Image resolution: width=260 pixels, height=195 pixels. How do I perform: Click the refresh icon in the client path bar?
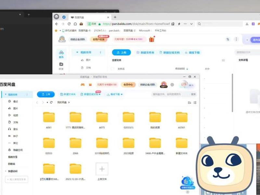pyautogui.click(x=51, y=102)
